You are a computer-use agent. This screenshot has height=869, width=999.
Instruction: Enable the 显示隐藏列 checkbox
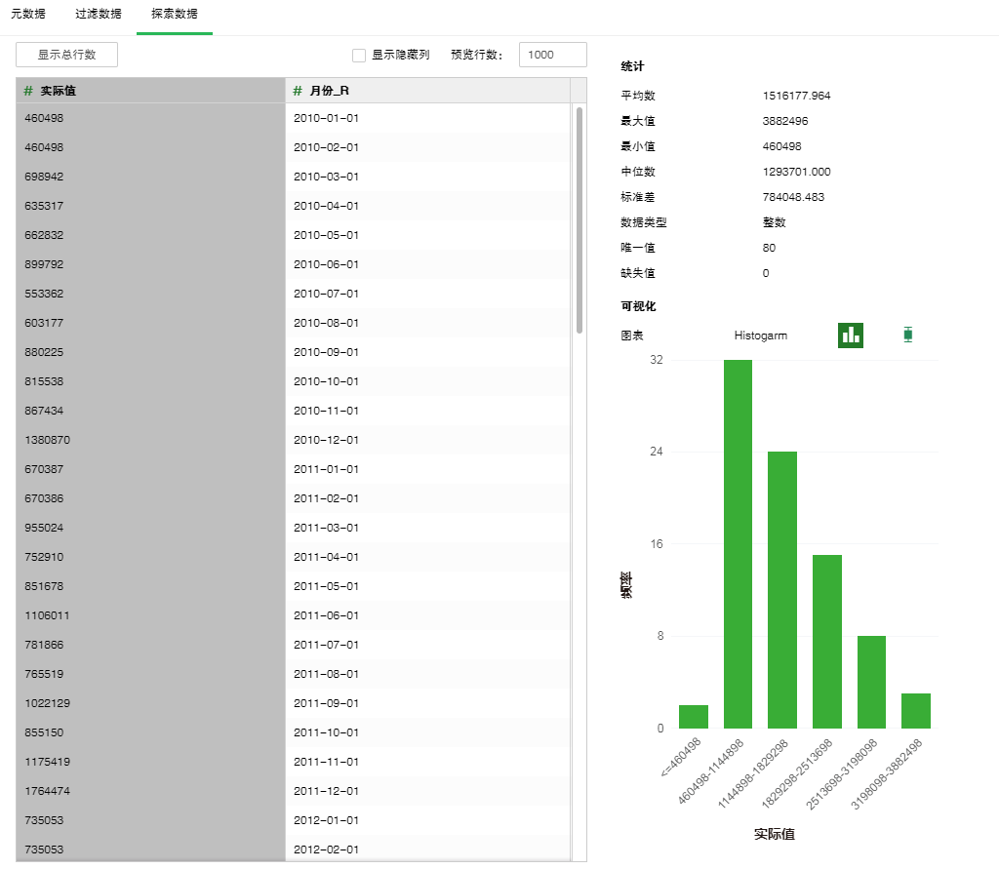pyautogui.click(x=359, y=56)
